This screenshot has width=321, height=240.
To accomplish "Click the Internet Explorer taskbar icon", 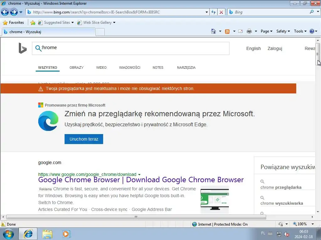I will (28, 234).
